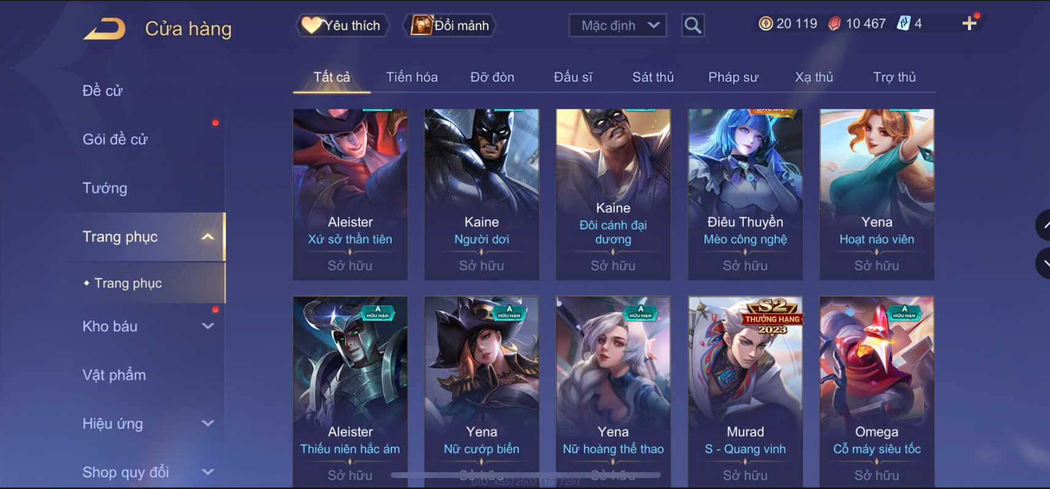Image resolution: width=1050 pixels, height=489 pixels.
Task: Expand the Kho báu sidebar section
Action: coord(208,326)
